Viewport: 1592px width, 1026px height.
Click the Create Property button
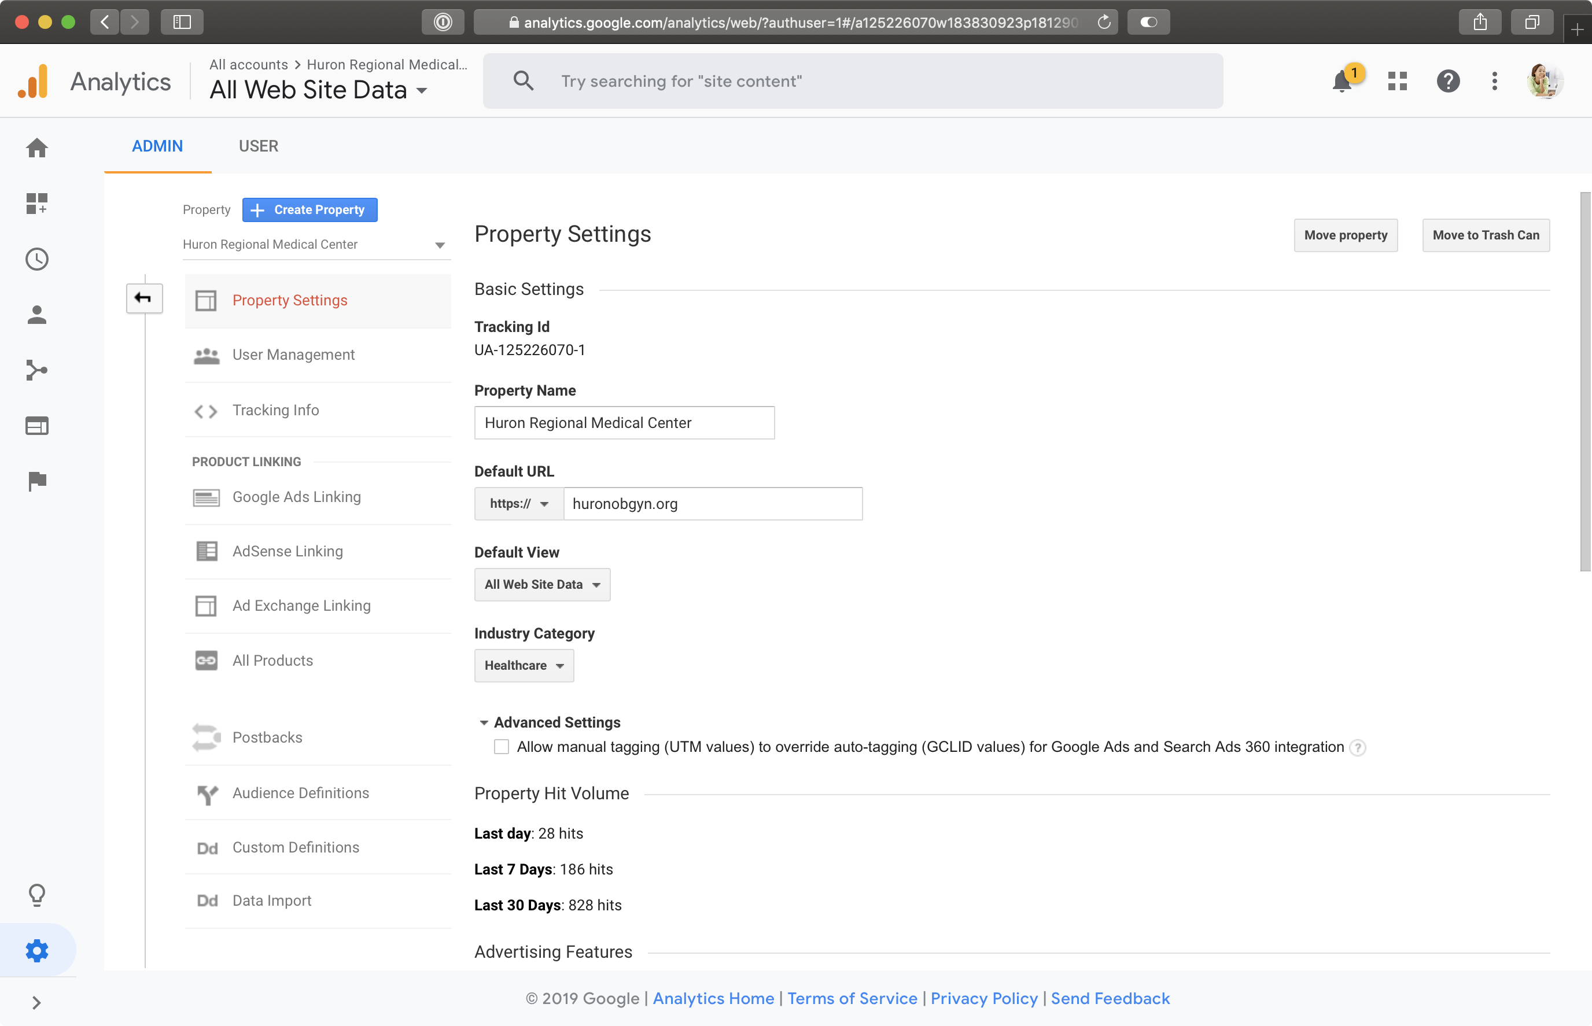(310, 210)
